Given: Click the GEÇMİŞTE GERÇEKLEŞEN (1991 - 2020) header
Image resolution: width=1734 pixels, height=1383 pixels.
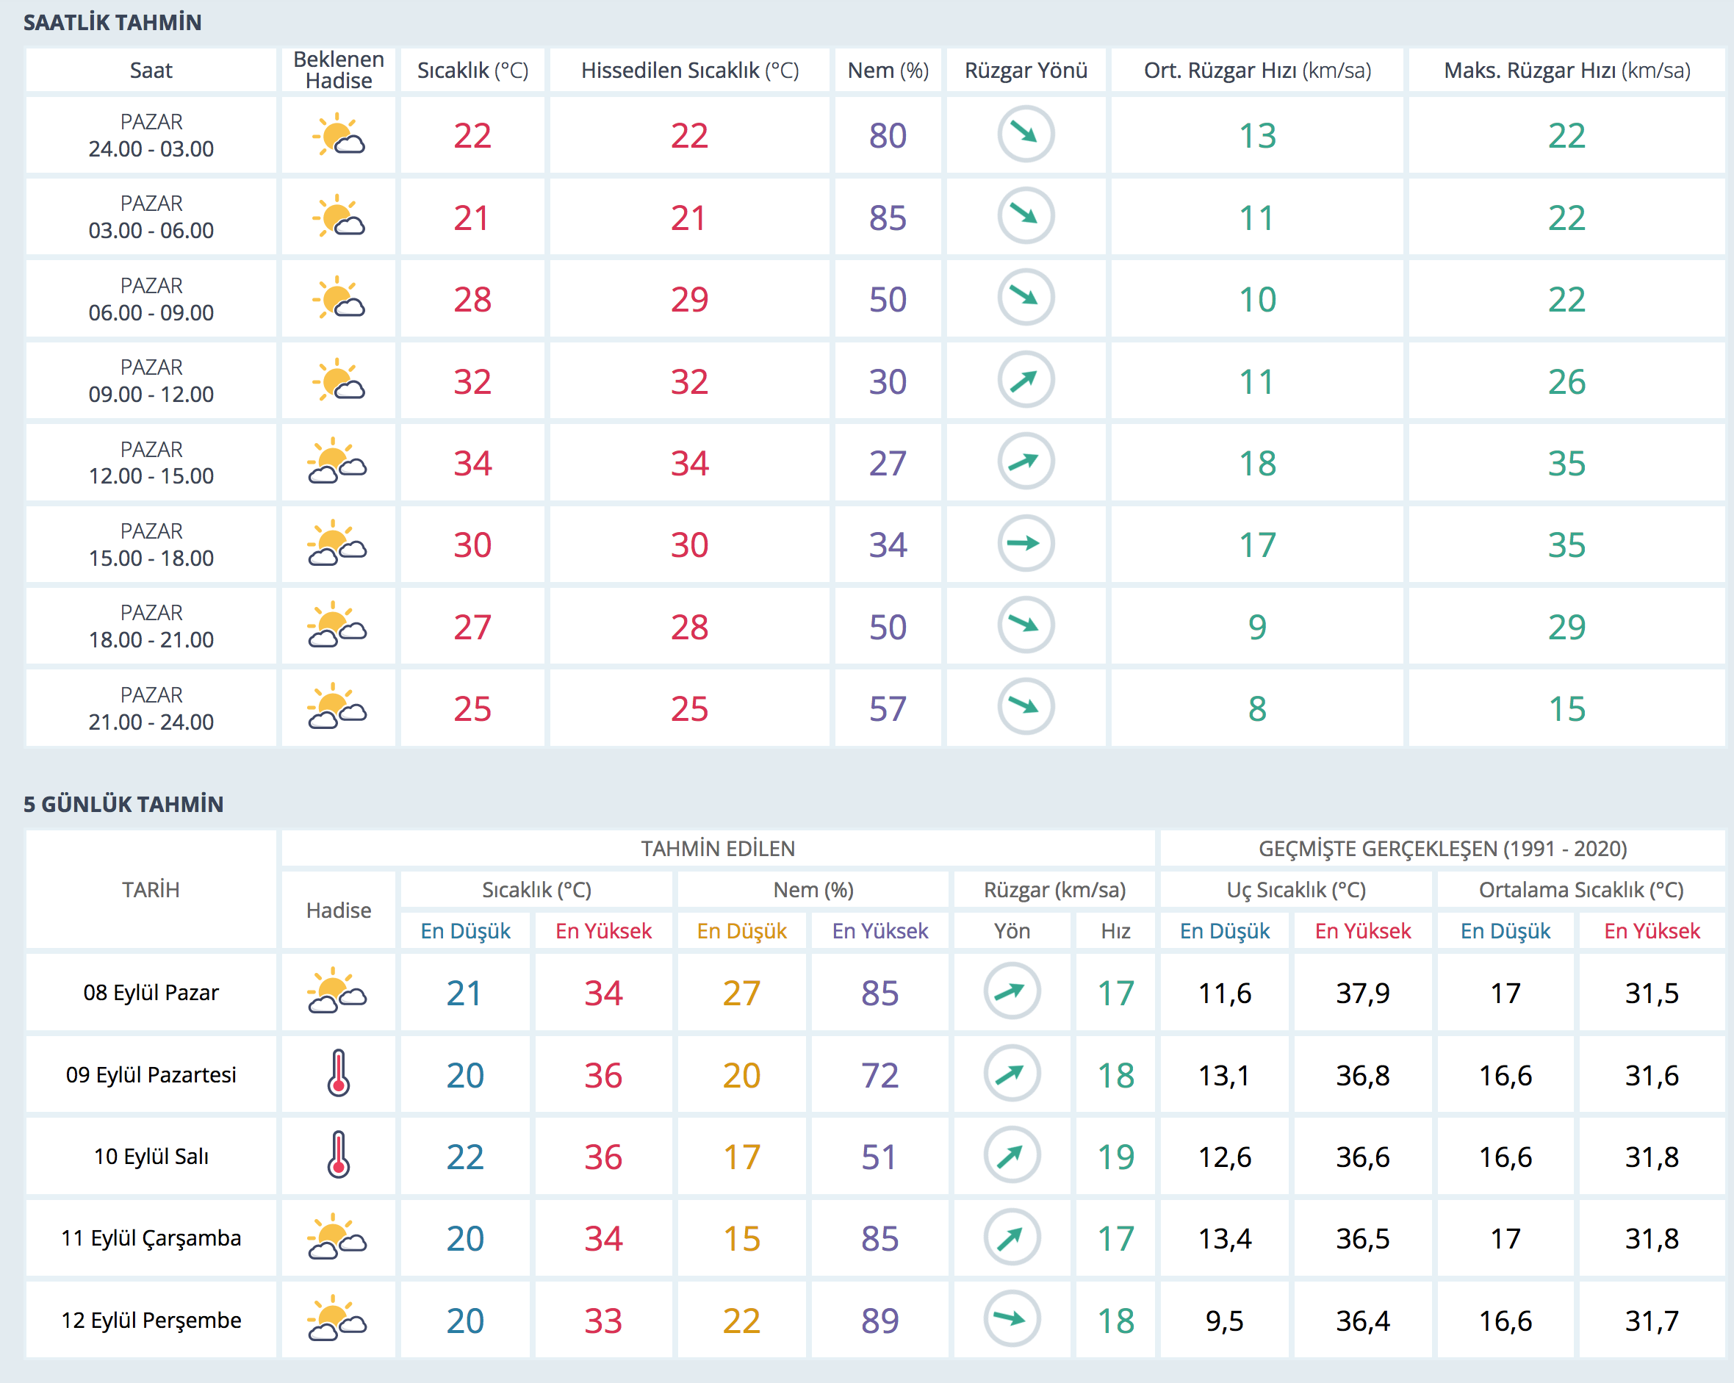Looking at the screenshot, I should [x=1442, y=849].
